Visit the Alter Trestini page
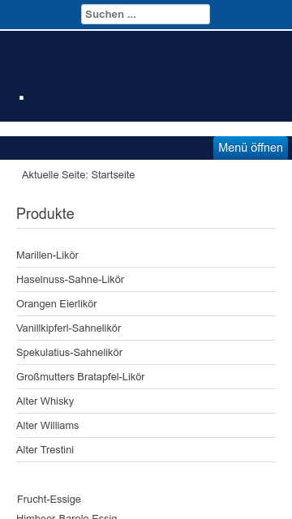This screenshot has height=519, width=292. point(45,450)
